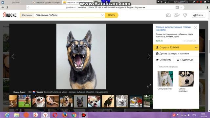Click the Войти login button
The height and width of the screenshot is (118, 210).
click(198, 15)
